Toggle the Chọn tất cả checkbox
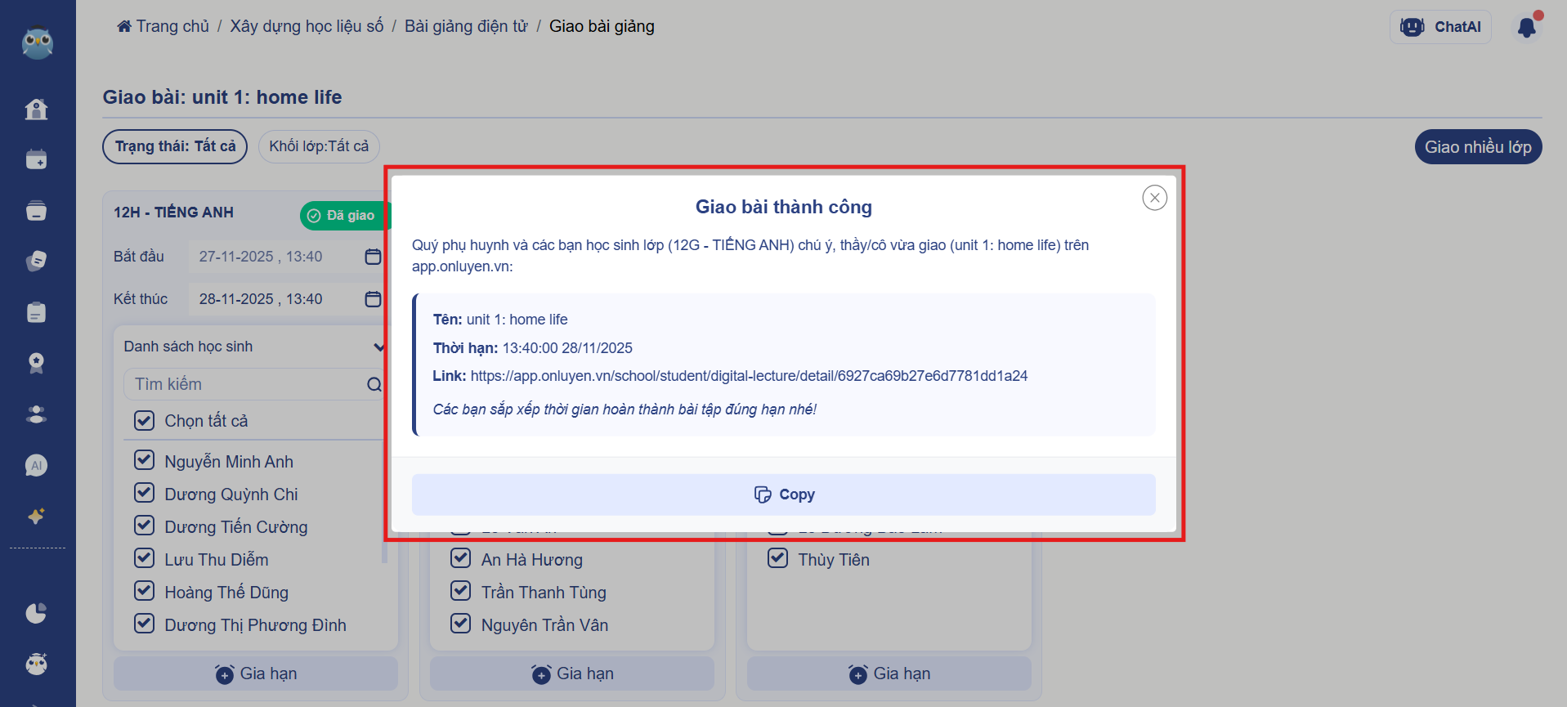1567x707 pixels. click(145, 421)
